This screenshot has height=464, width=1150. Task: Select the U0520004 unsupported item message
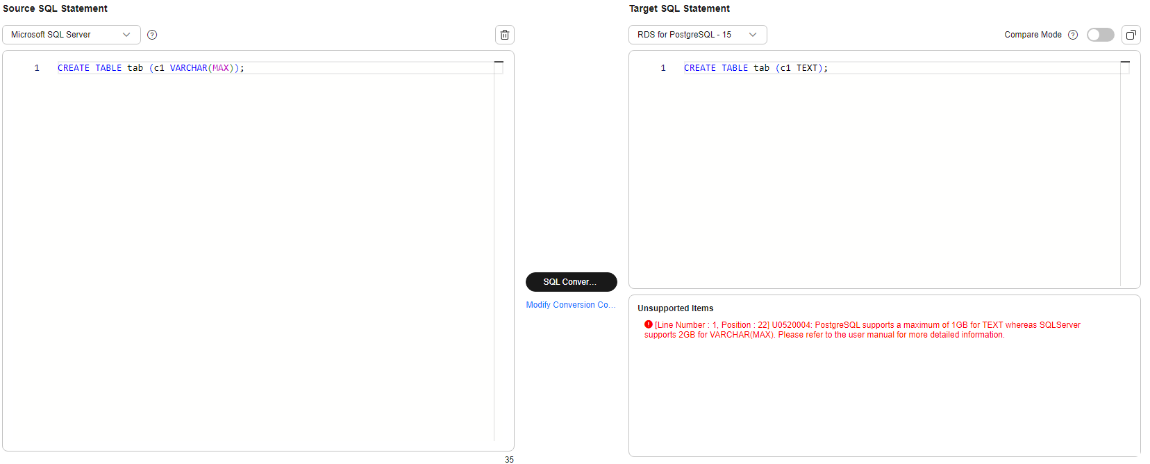(x=862, y=330)
